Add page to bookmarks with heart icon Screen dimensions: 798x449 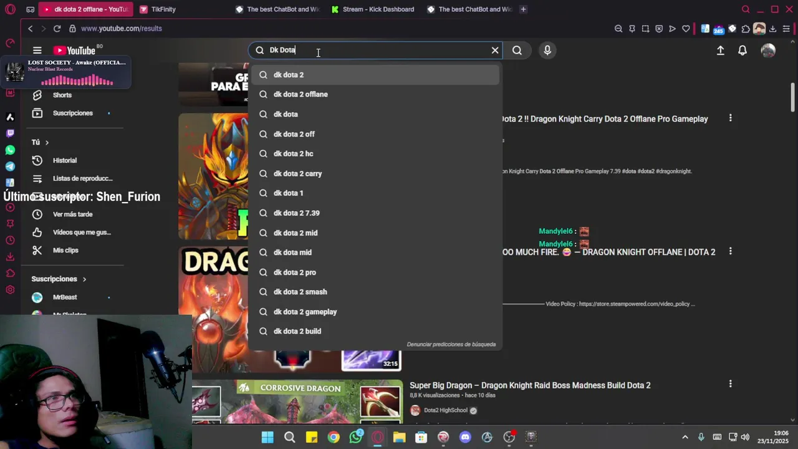pos(686,29)
